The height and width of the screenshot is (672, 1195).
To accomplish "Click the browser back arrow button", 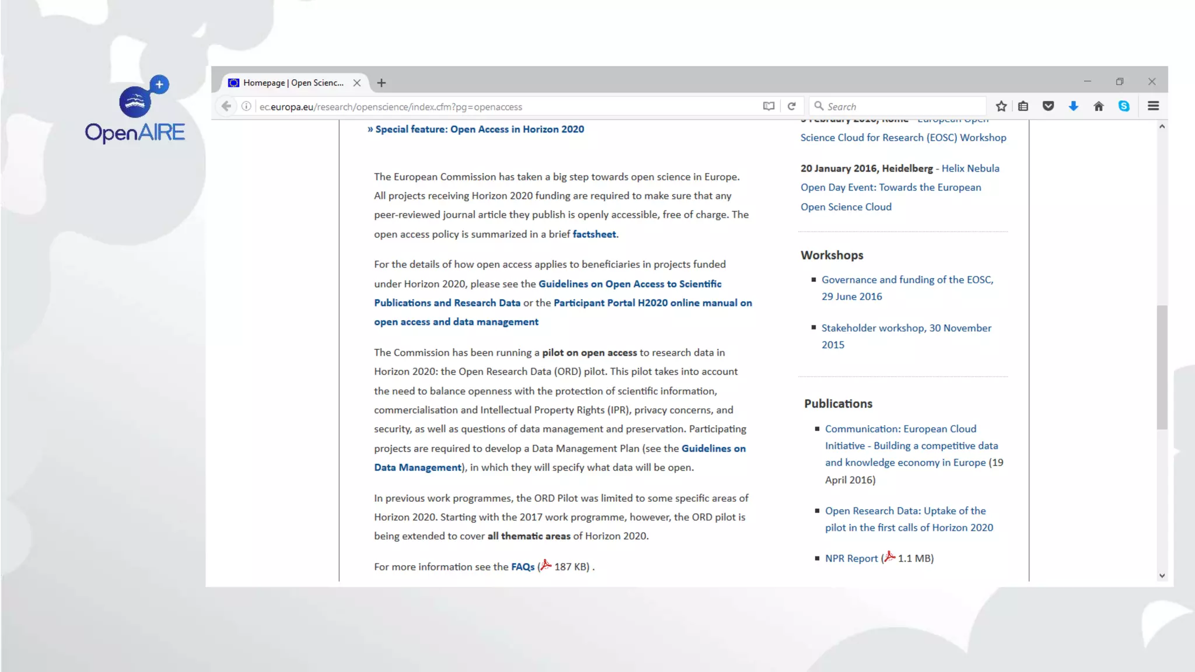I will 226,106.
